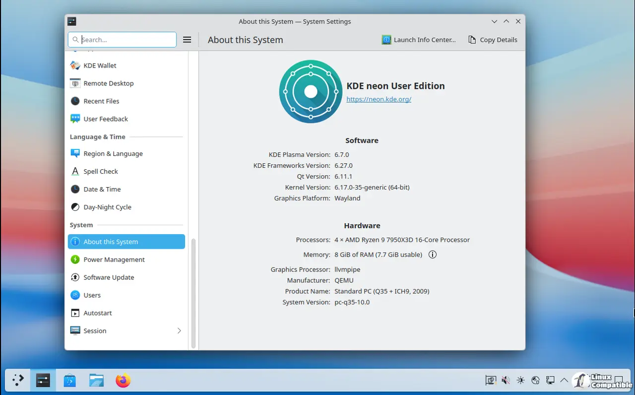Click the System Version value pc-q35-10.0

352,302
